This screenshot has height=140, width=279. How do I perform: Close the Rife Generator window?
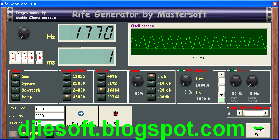coord(275,4)
